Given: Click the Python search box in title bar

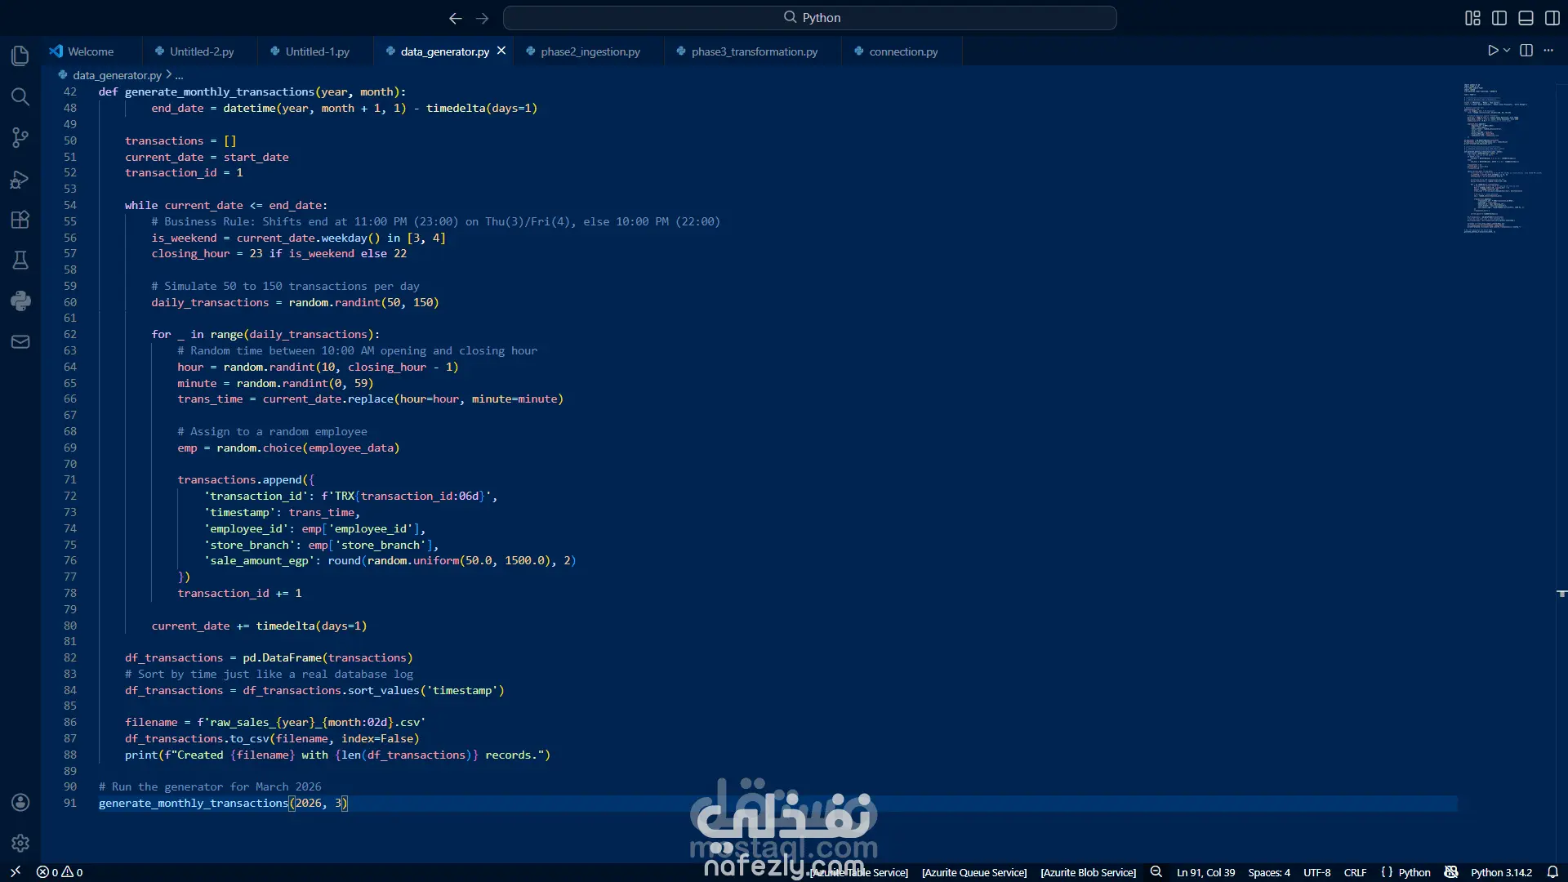Looking at the screenshot, I should [810, 18].
